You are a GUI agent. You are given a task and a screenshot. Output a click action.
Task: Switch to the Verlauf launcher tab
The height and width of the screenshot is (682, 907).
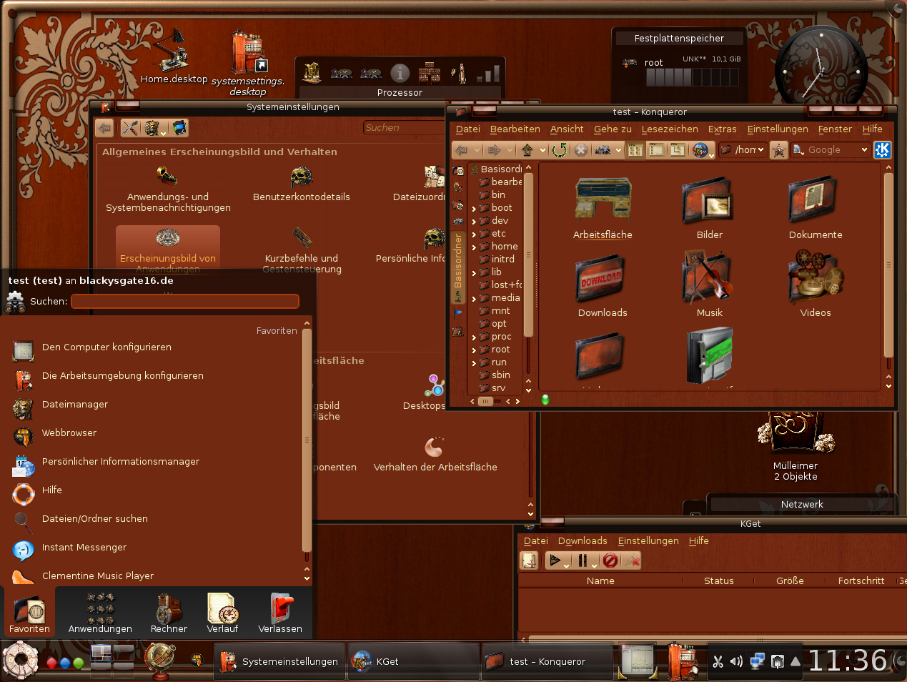[222, 613]
